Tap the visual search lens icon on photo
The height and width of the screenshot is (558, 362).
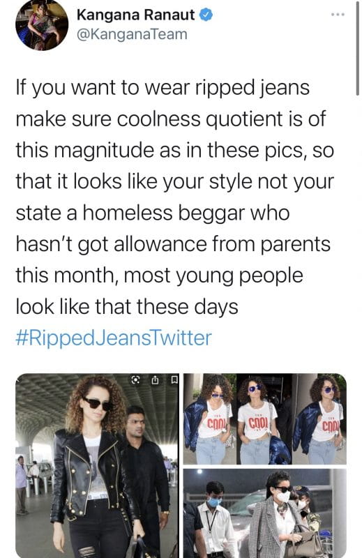tap(135, 380)
